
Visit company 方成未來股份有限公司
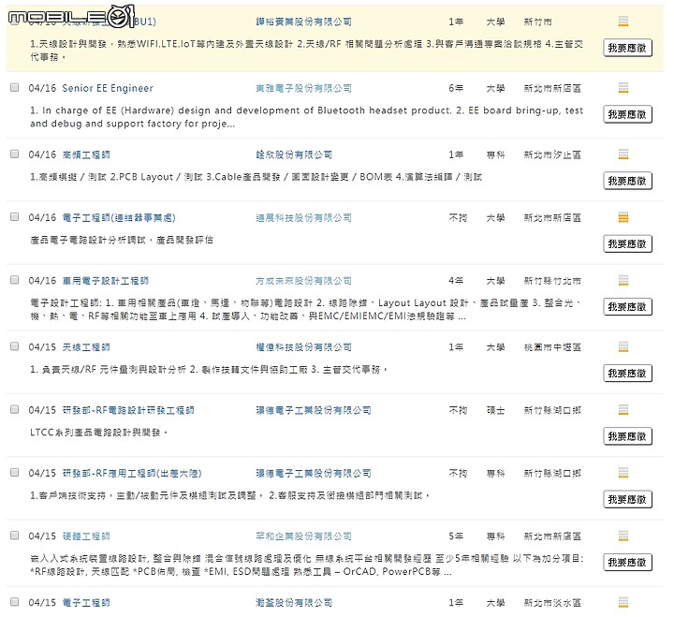[x=303, y=281]
